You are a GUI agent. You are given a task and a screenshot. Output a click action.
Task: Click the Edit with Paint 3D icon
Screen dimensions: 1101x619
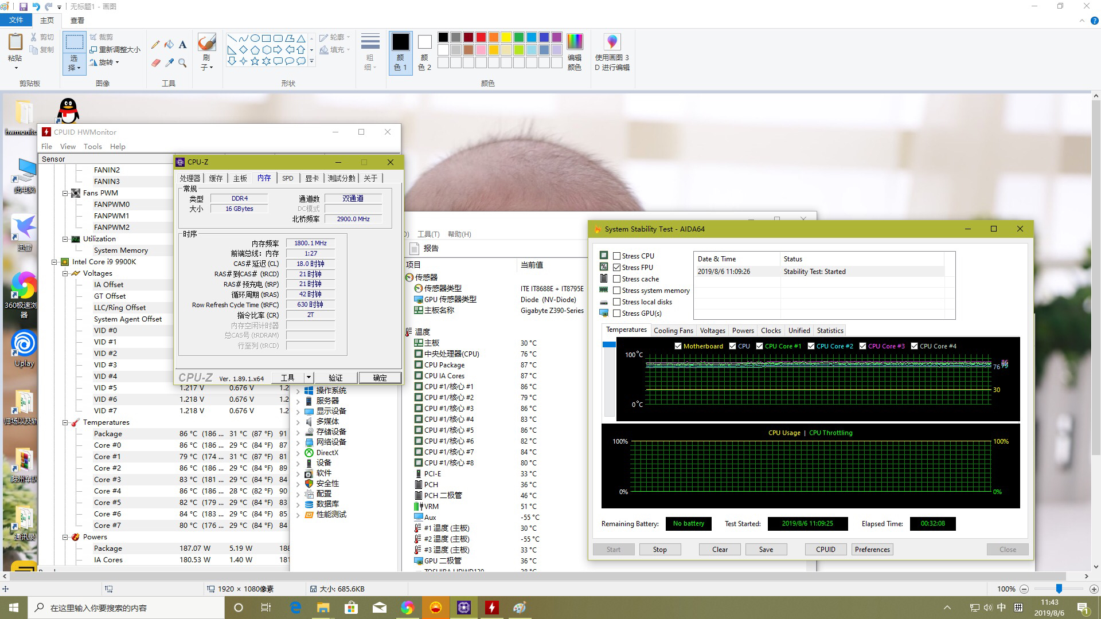[x=612, y=42]
